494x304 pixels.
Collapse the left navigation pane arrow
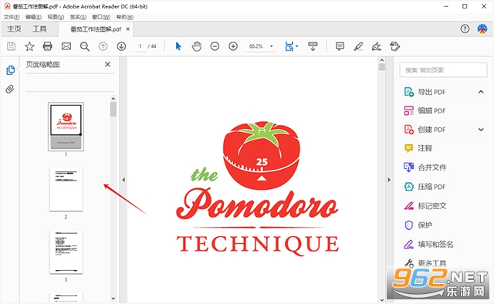[x=123, y=180]
